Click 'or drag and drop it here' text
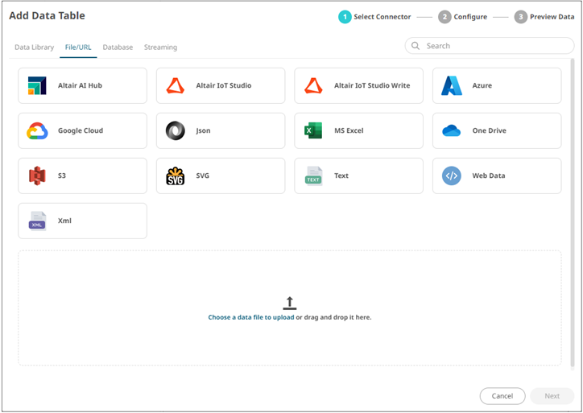Image resolution: width=583 pixels, height=413 pixels. (334, 317)
